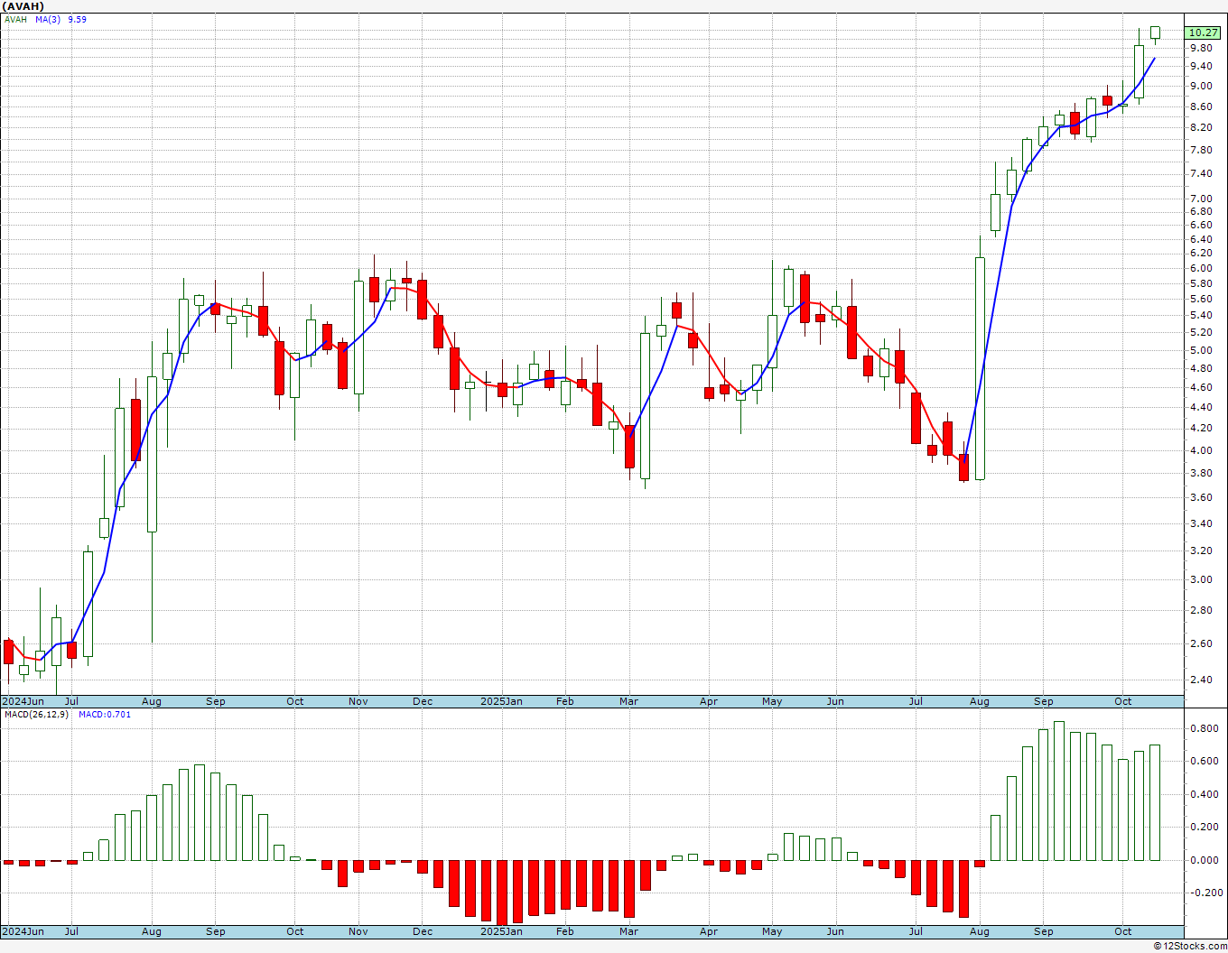The height and width of the screenshot is (953, 1228).
Task: Click the "2.60" price axis label
Action: (1201, 643)
